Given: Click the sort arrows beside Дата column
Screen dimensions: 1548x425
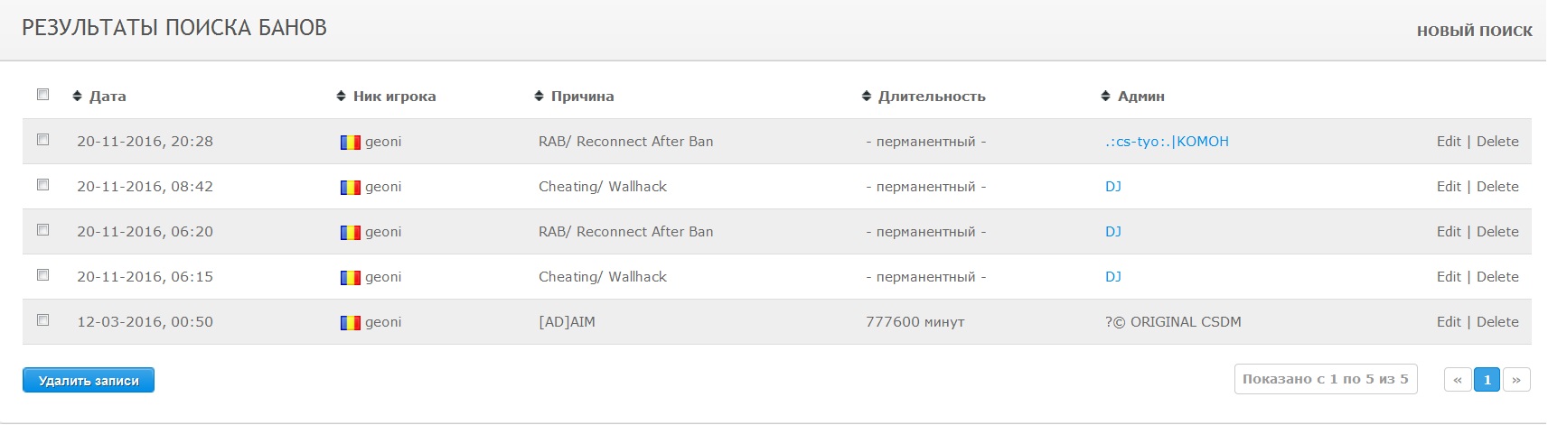Looking at the screenshot, I should (x=77, y=96).
